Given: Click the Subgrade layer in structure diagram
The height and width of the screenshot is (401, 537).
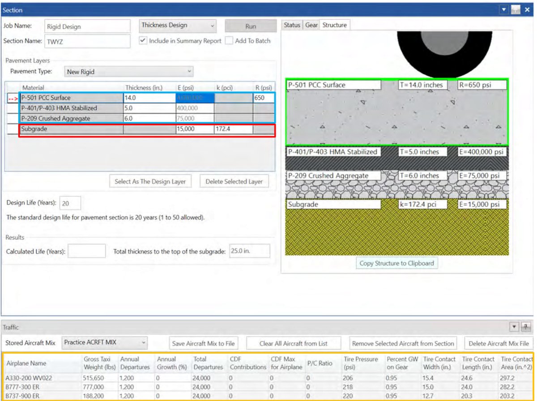Looking at the screenshot, I should [397, 227].
